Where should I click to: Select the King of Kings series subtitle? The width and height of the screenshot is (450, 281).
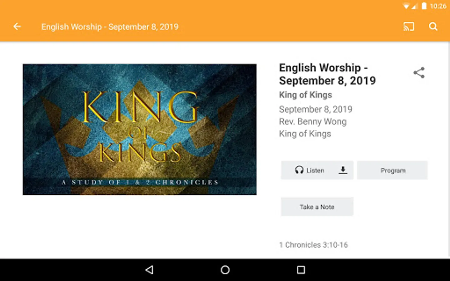click(305, 95)
